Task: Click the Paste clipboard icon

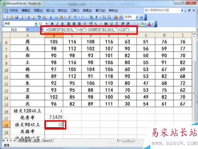Action: [x=61, y=17]
